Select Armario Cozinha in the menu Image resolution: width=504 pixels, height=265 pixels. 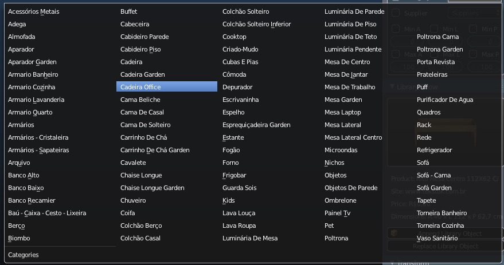pos(32,87)
